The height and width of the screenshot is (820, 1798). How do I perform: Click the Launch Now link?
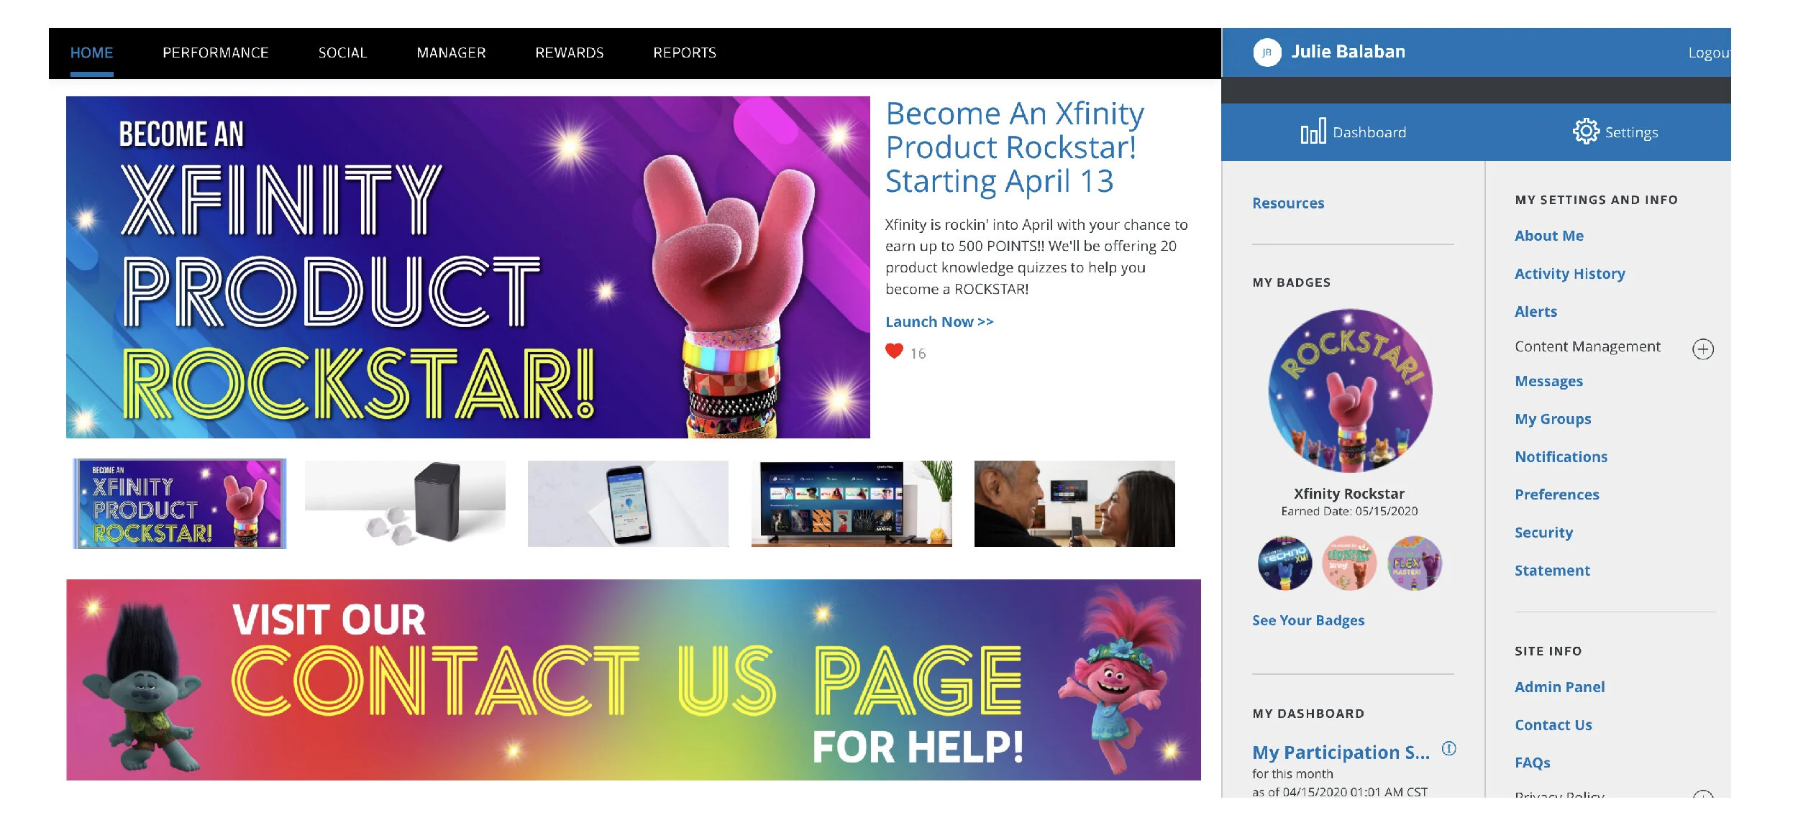939,322
